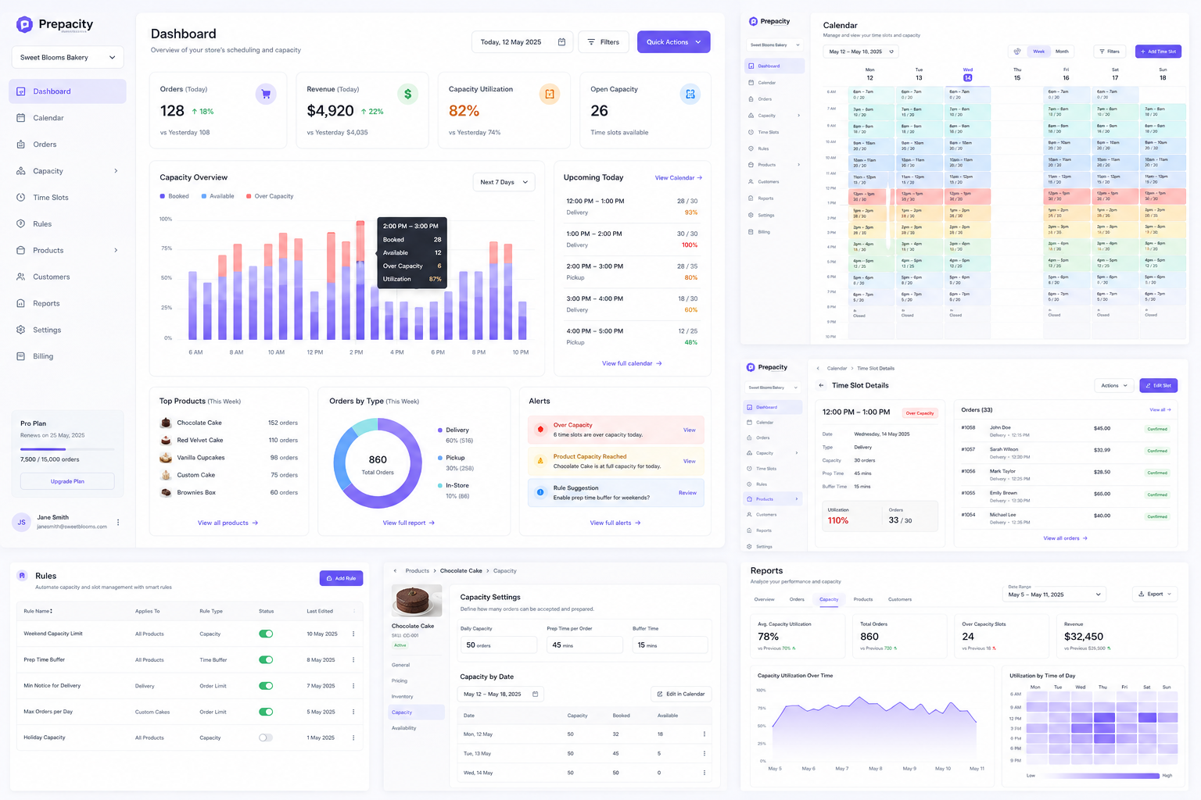Click the Orders icon in main sidebar

click(21, 145)
